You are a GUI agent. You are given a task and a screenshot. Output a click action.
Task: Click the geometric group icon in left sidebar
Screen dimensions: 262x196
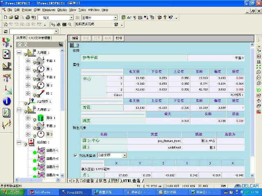tap(7, 66)
